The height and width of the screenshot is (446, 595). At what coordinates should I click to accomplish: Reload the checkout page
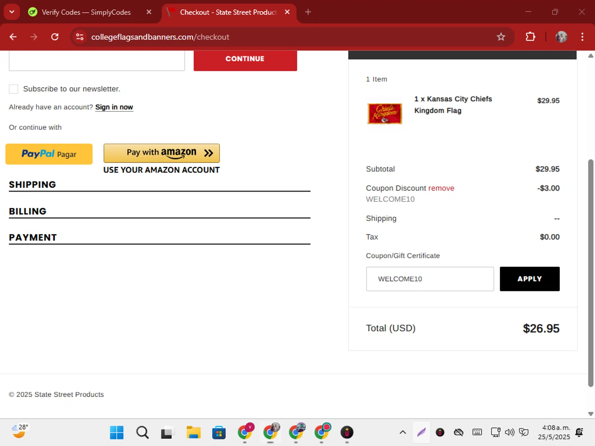[x=55, y=37]
